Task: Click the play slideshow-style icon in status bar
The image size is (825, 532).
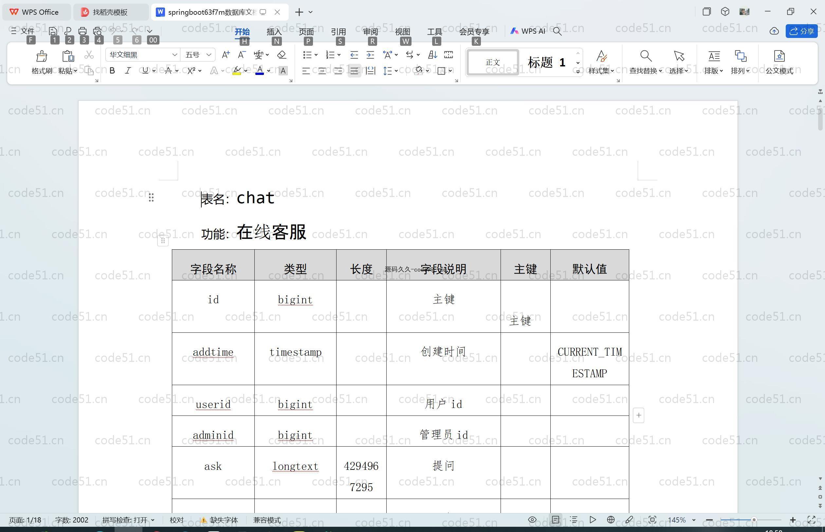Action: (593, 520)
